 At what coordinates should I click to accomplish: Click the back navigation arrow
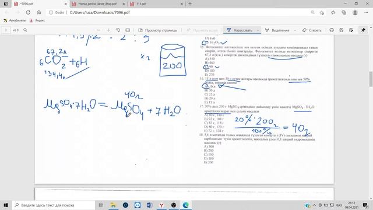coord(6,12)
